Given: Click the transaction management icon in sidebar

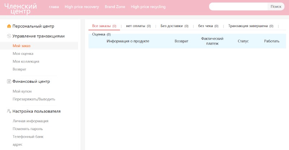Looking at the screenshot, I should point(9,36).
